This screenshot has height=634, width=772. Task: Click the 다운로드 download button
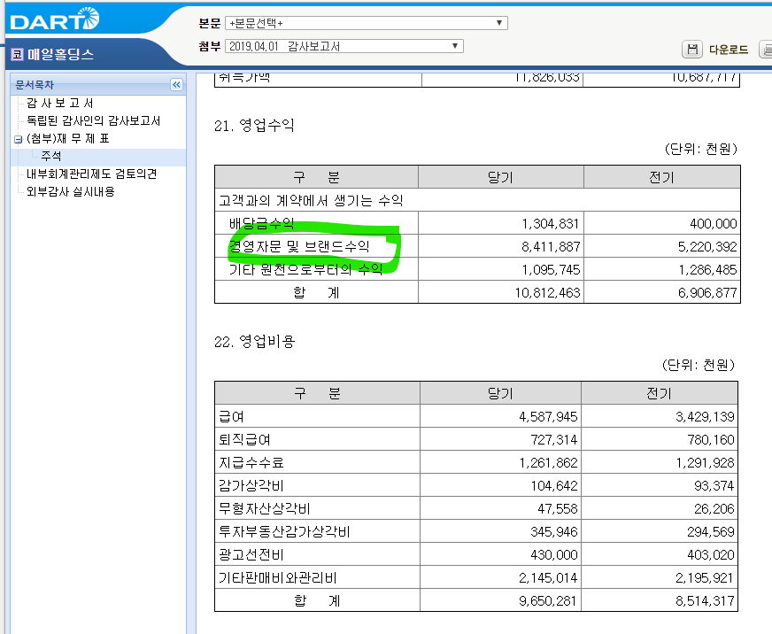730,50
